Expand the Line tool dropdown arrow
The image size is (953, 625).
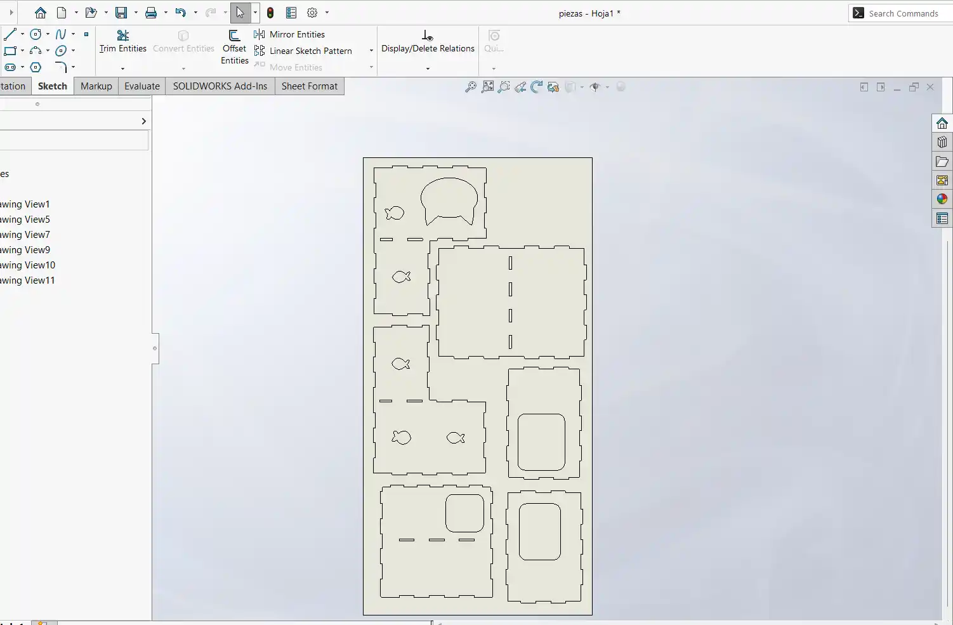pyautogui.click(x=22, y=34)
